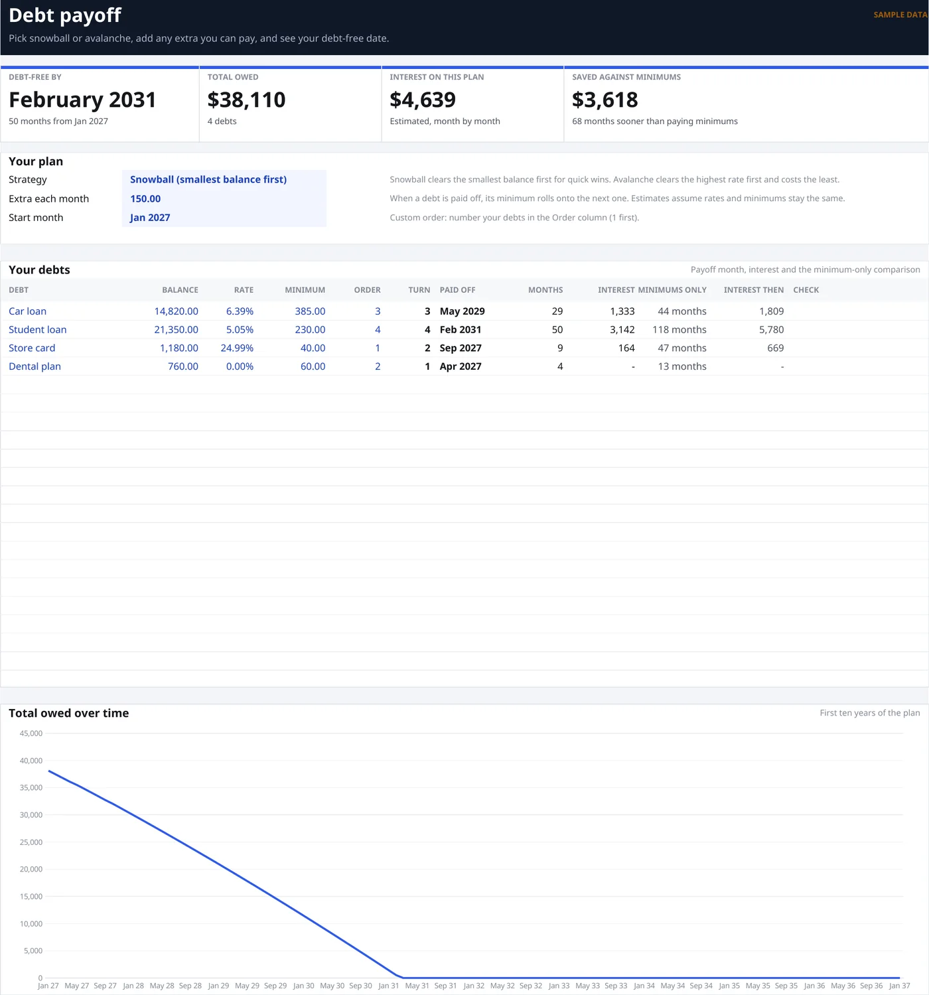Change the Dental plan order value 2

tap(378, 366)
